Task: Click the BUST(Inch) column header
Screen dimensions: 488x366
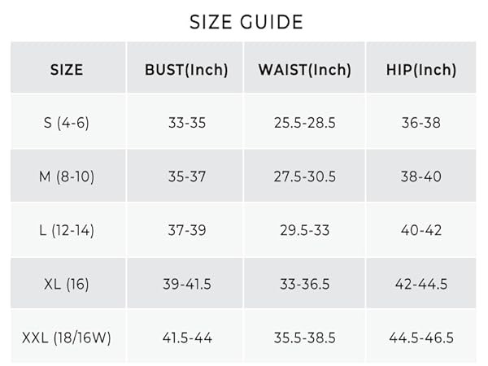Action: pos(185,69)
